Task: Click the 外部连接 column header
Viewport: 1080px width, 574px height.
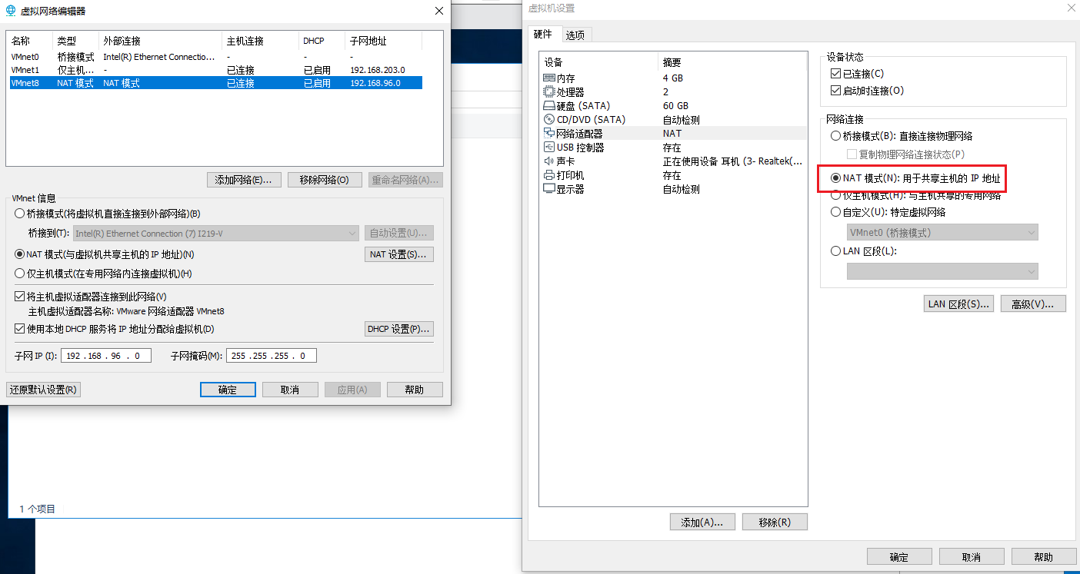Action: (x=160, y=41)
